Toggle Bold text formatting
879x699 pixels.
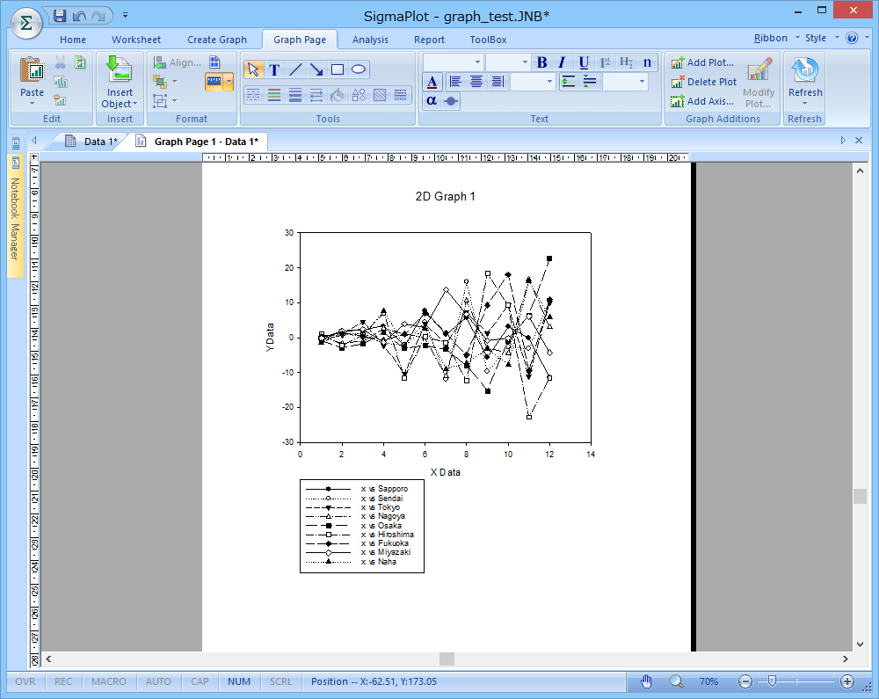point(541,62)
